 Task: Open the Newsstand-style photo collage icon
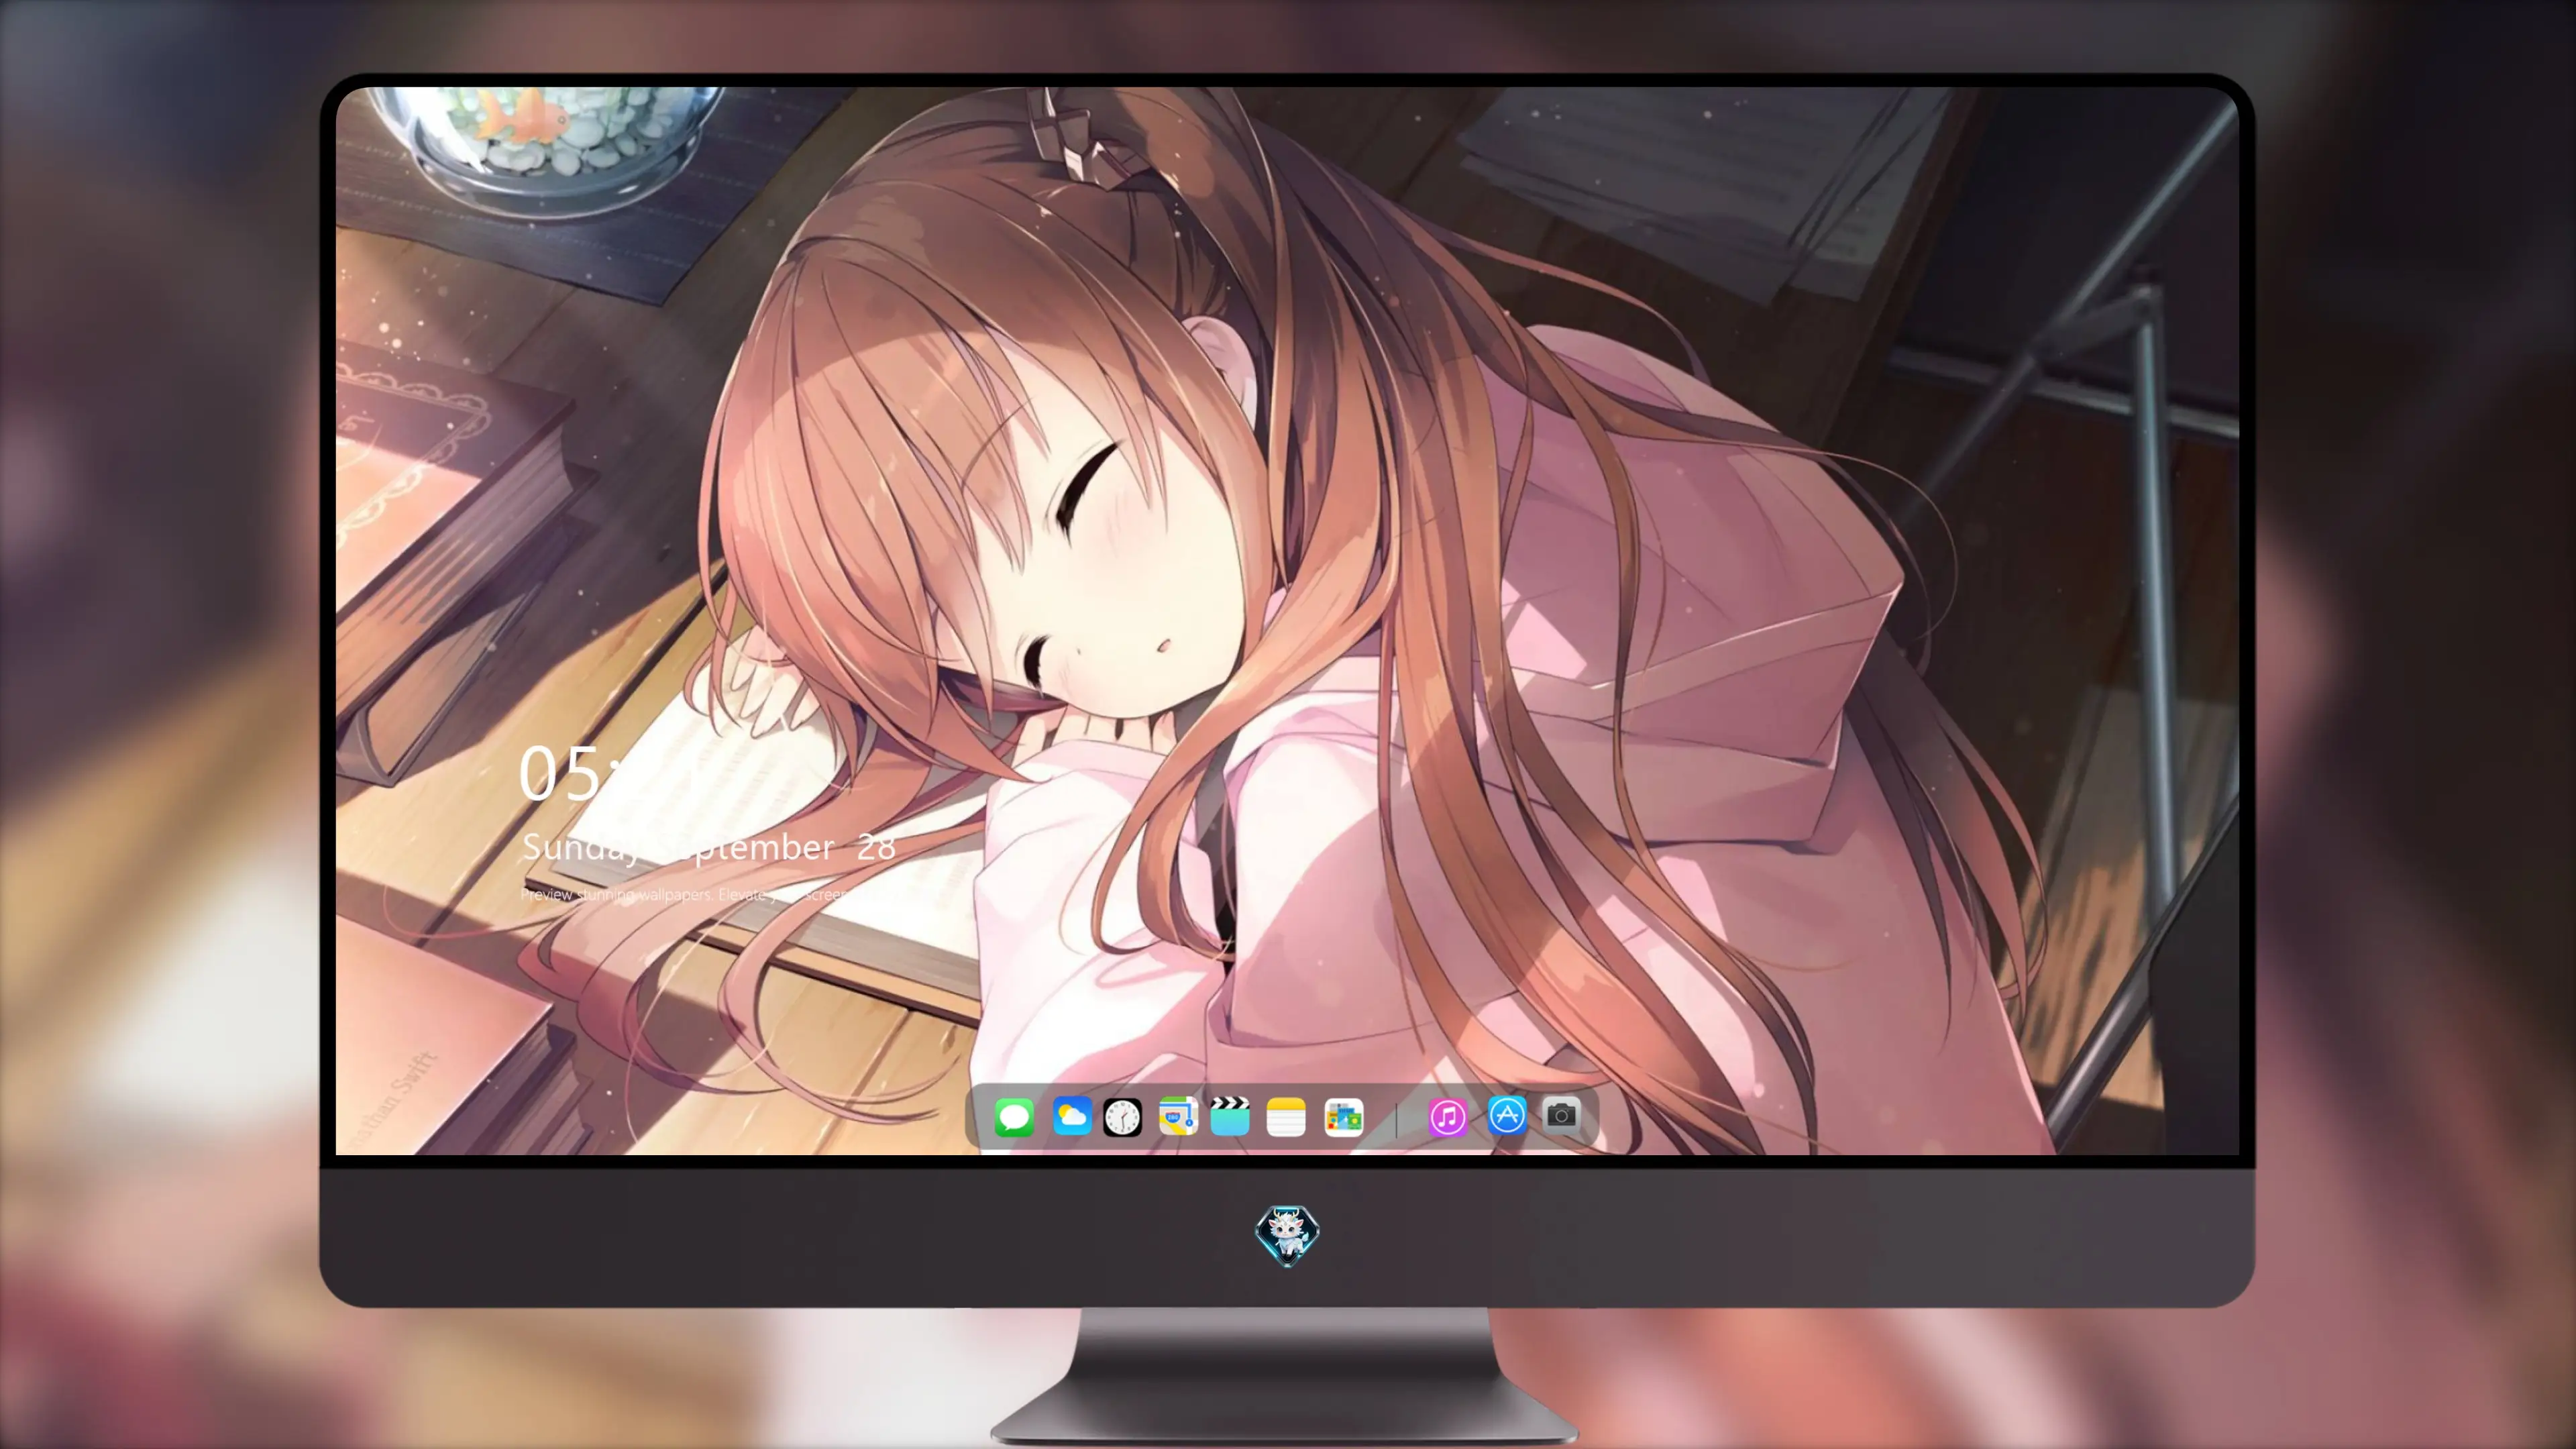pos(1344,1117)
